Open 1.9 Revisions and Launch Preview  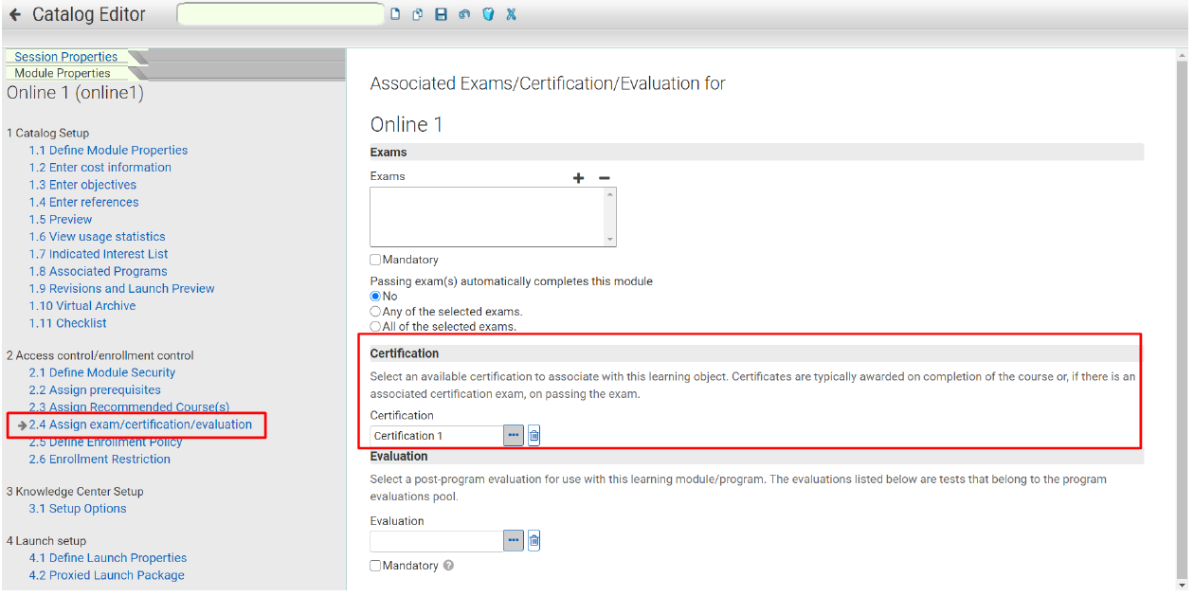[x=121, y=289]
